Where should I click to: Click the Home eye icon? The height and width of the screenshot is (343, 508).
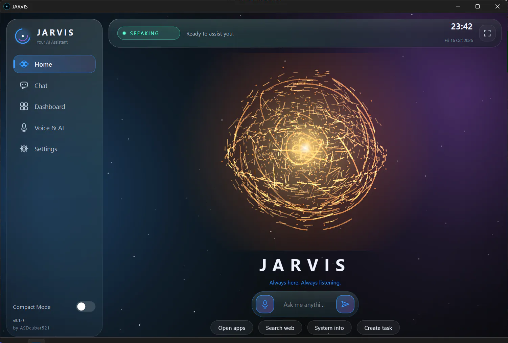24,64
